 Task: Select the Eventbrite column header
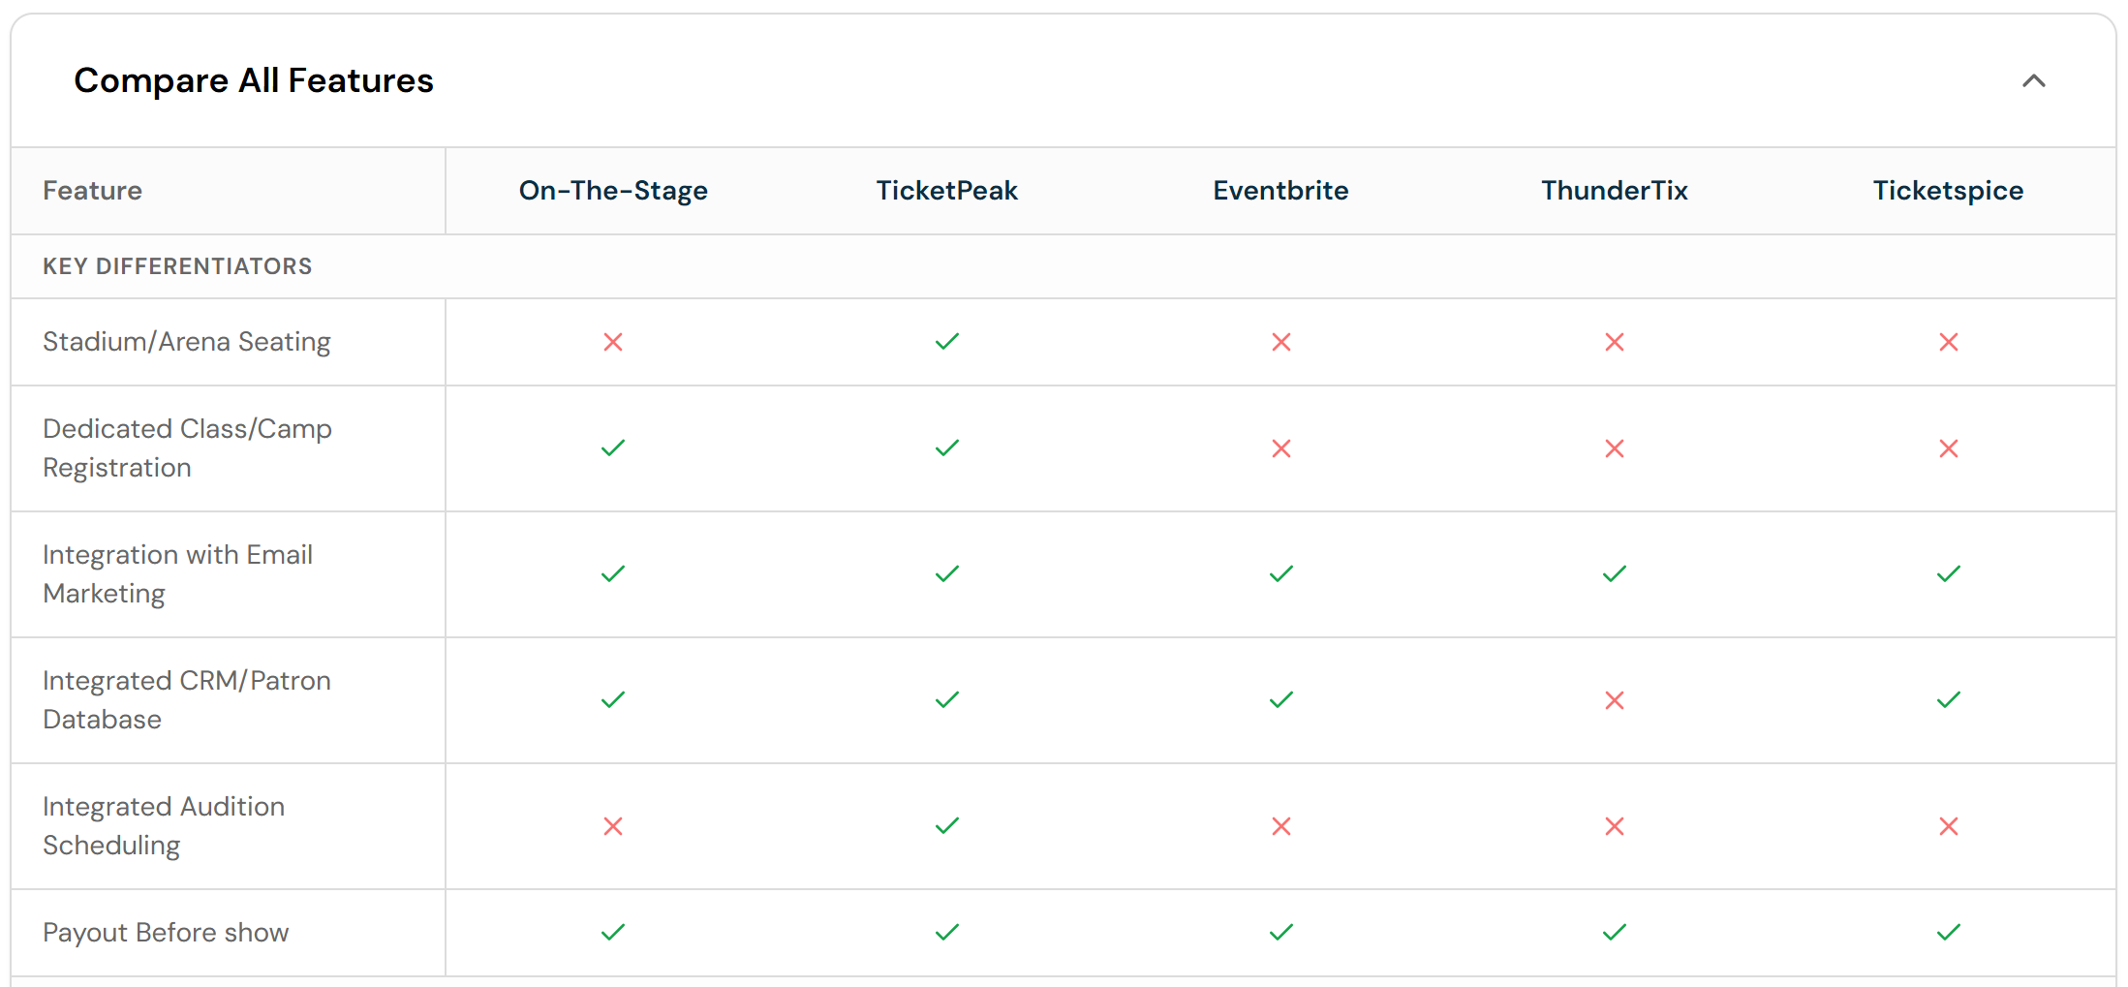pos(1280,191)
